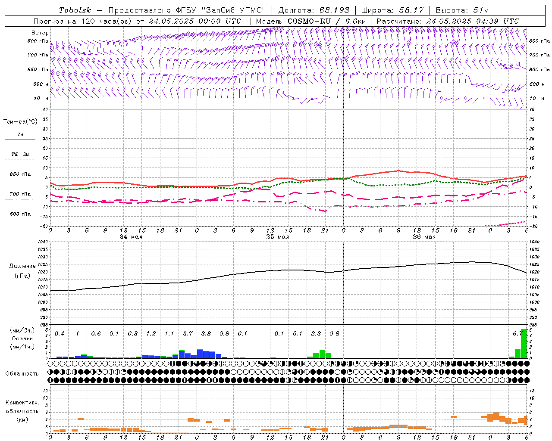Click the 3-hour precipitation value "2.7"
This screenshot has width=552, height=441.
188,334
